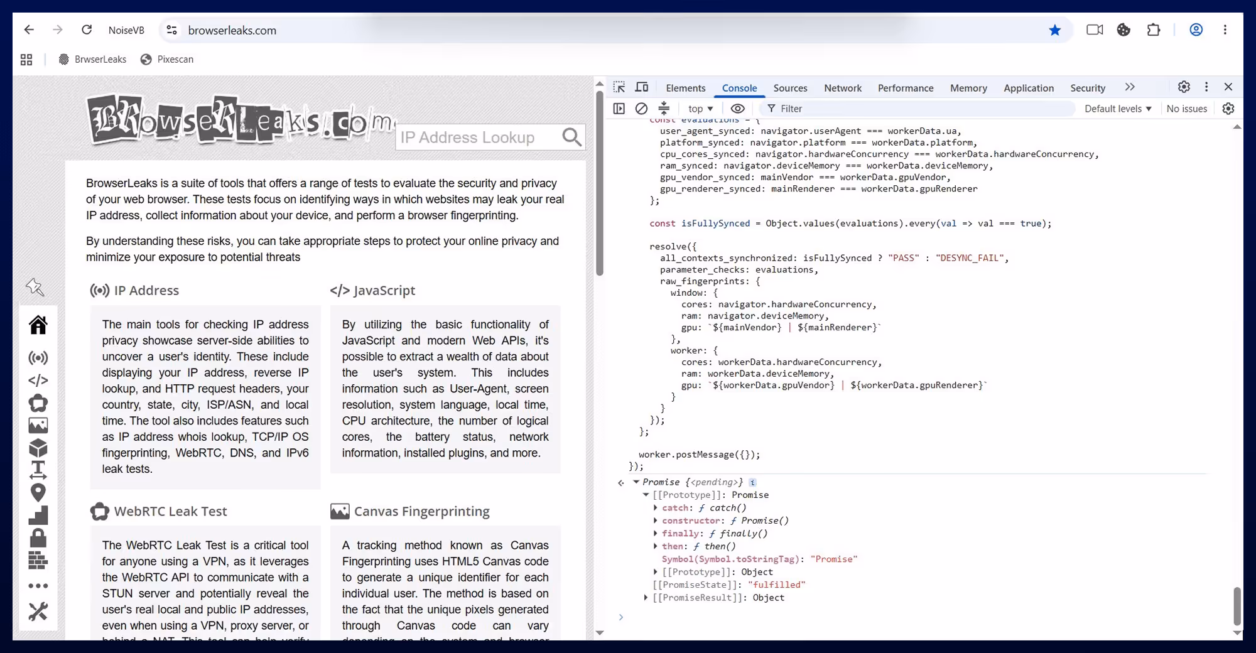Open the sidebar staircase icon
The width and height of the screenshot is (1256, 653).
(38, 515)
